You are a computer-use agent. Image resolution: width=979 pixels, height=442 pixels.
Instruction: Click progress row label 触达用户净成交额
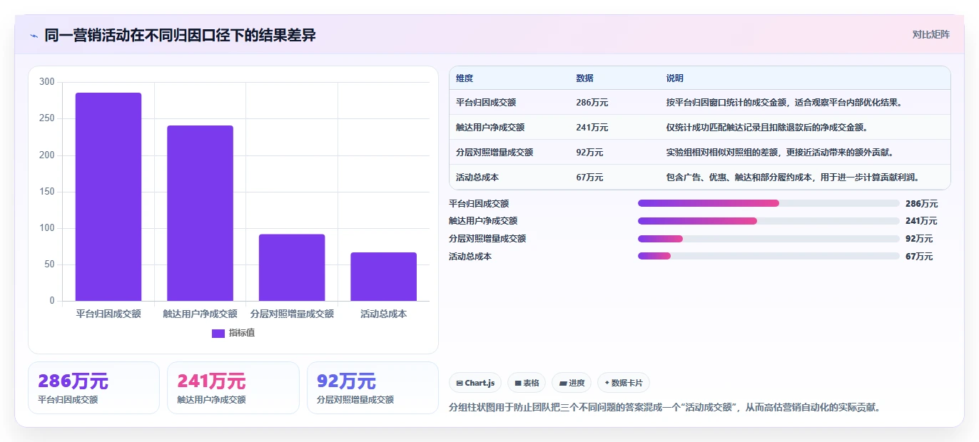483,221
